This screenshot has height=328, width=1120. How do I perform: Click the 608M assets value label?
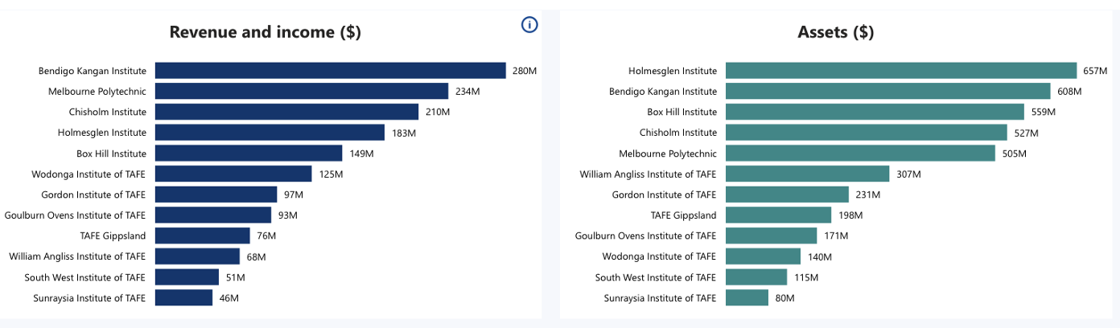(x=1069, y=92)
